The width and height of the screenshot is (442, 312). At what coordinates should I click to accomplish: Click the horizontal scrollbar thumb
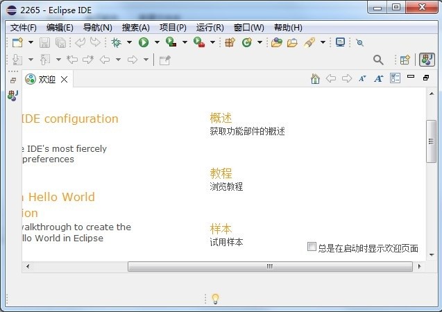click(270, 266)
